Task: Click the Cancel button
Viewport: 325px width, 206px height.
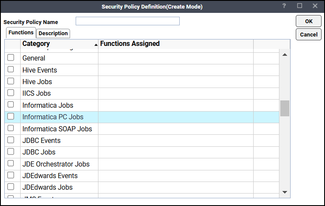Action: point(309,34)
